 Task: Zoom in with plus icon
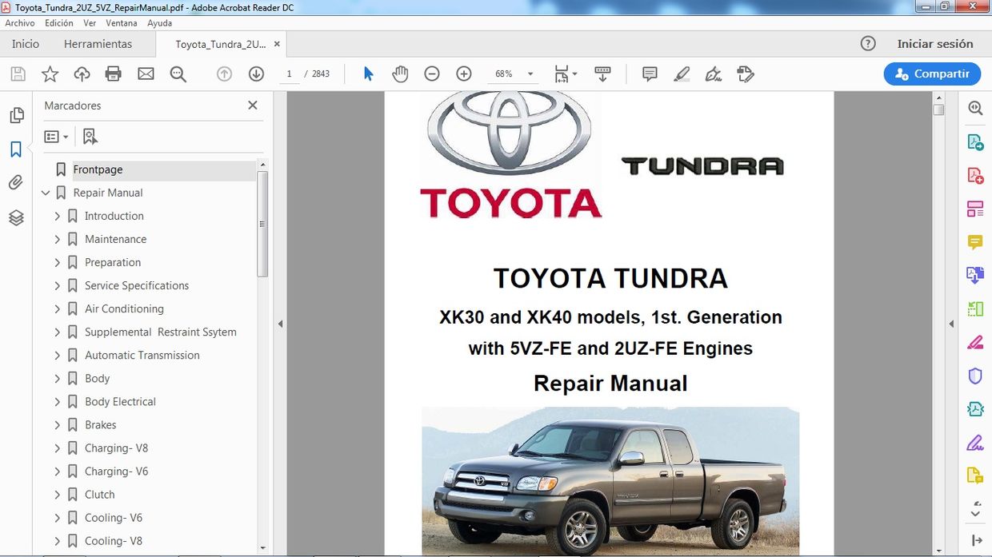tap(464, 74)
